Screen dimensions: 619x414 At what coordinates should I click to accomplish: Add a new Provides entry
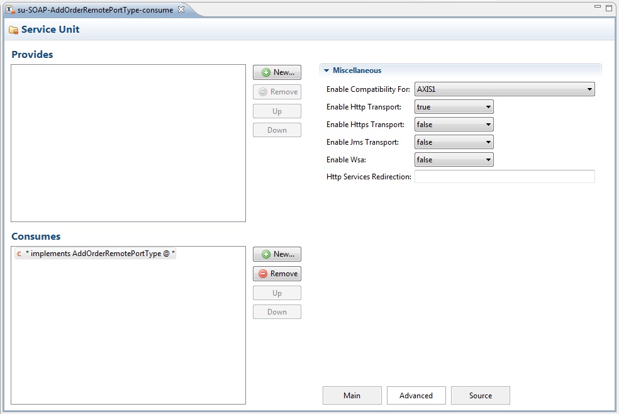pos(277,72)
